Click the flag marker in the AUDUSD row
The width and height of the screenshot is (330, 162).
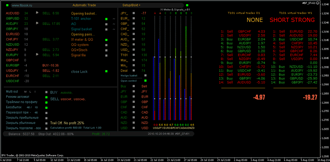[37, 13]
